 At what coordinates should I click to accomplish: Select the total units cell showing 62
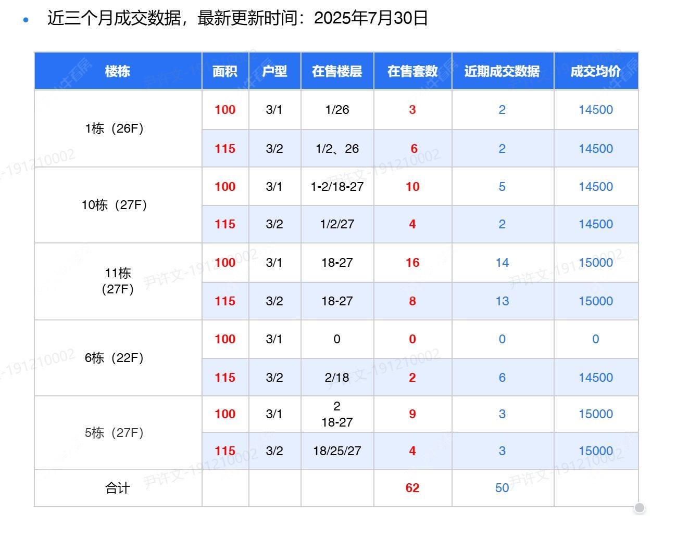point(412,488)
